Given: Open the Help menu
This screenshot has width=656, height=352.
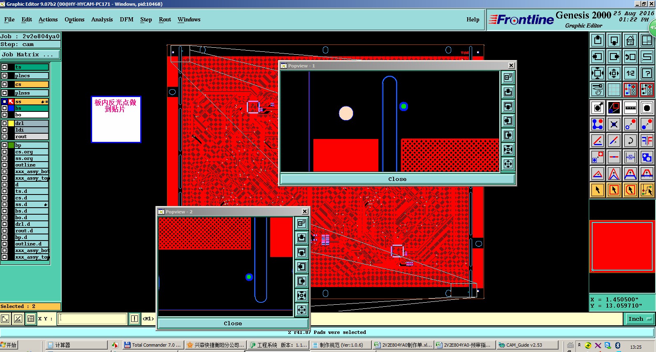Looking at the screenshot, I should [x=473, y=19].
